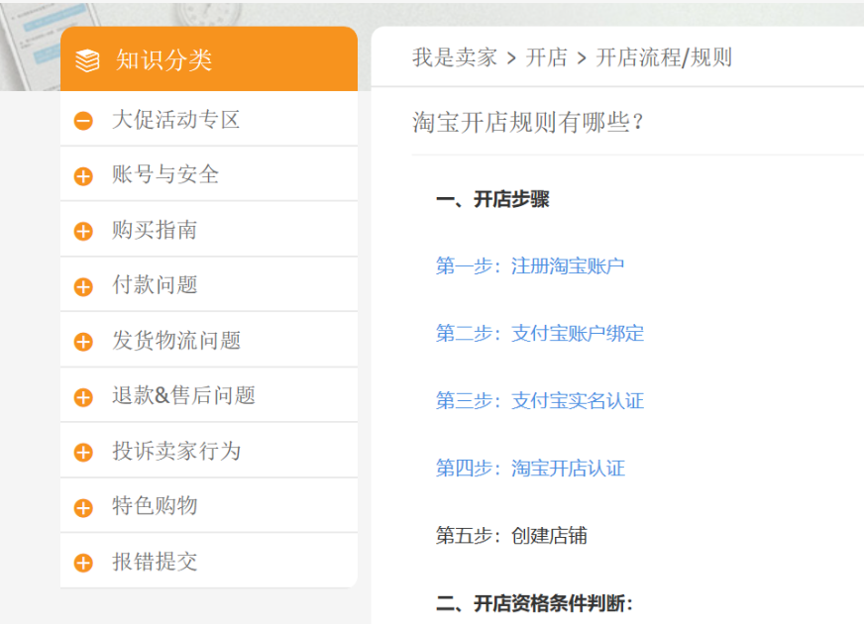Viewport: 864px width, 629px height.
Task: Select the 特色购物 category label
Action: (155, 505)
